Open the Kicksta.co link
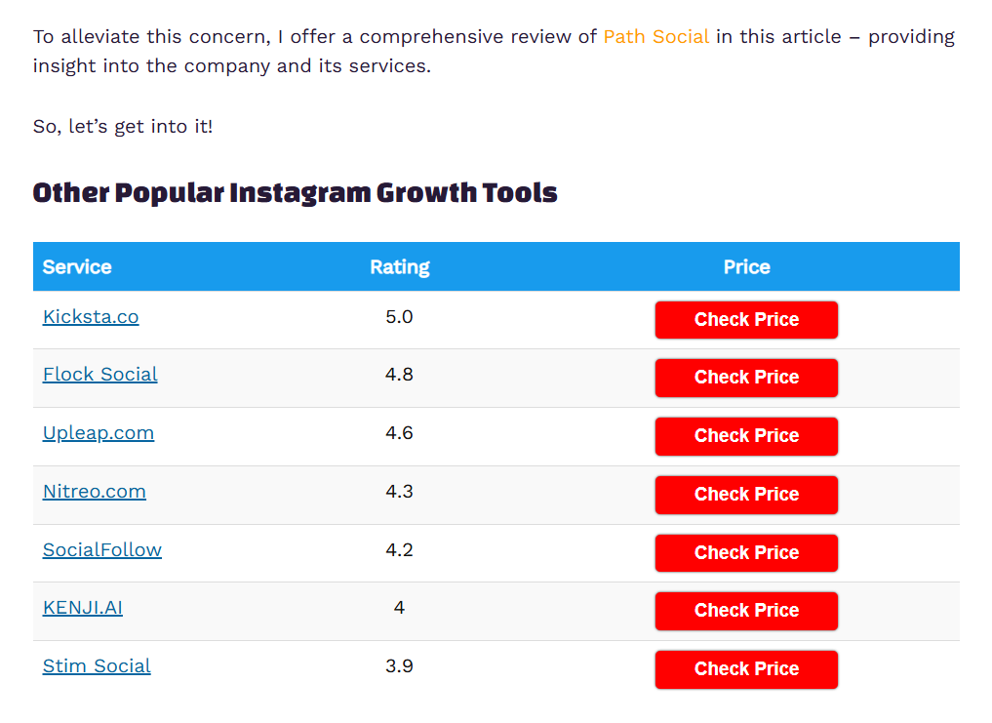The image size is (992, 723). click(x=91, y=317)
